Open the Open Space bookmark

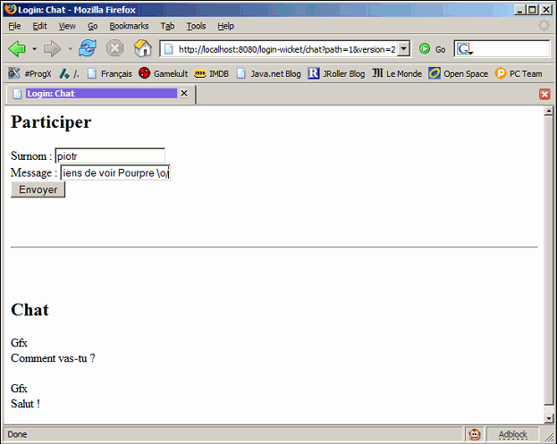459,73
